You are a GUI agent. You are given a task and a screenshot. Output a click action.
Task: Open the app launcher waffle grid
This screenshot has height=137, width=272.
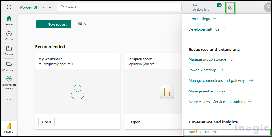(9, 7)
